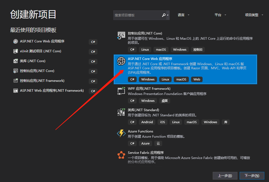Screen dimensions: 269x182
Task: Choose the WPF 应用(.NET Framework) template title
Action: (149, 89)
